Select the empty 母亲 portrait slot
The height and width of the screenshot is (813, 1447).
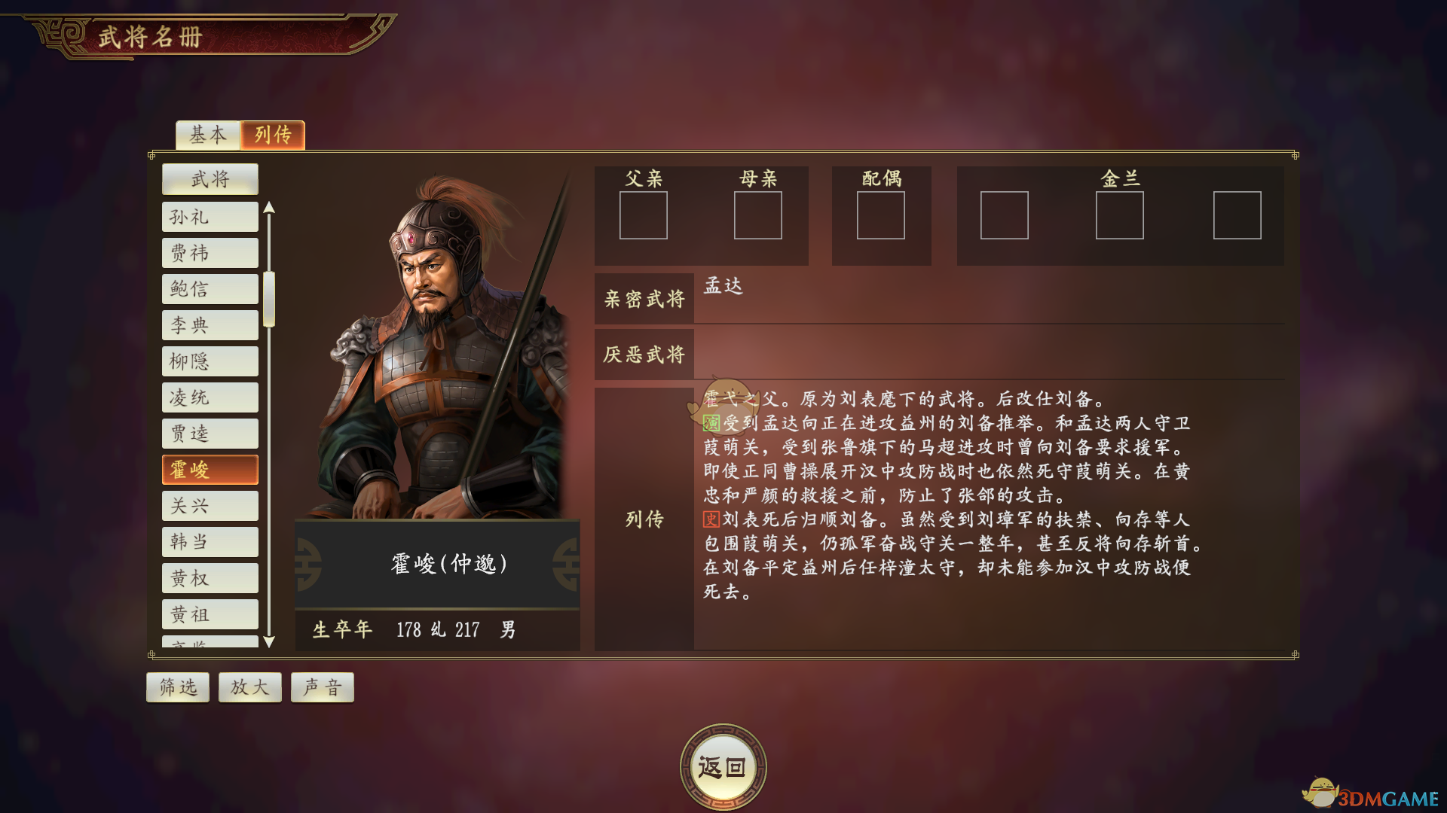coord(757,215)
